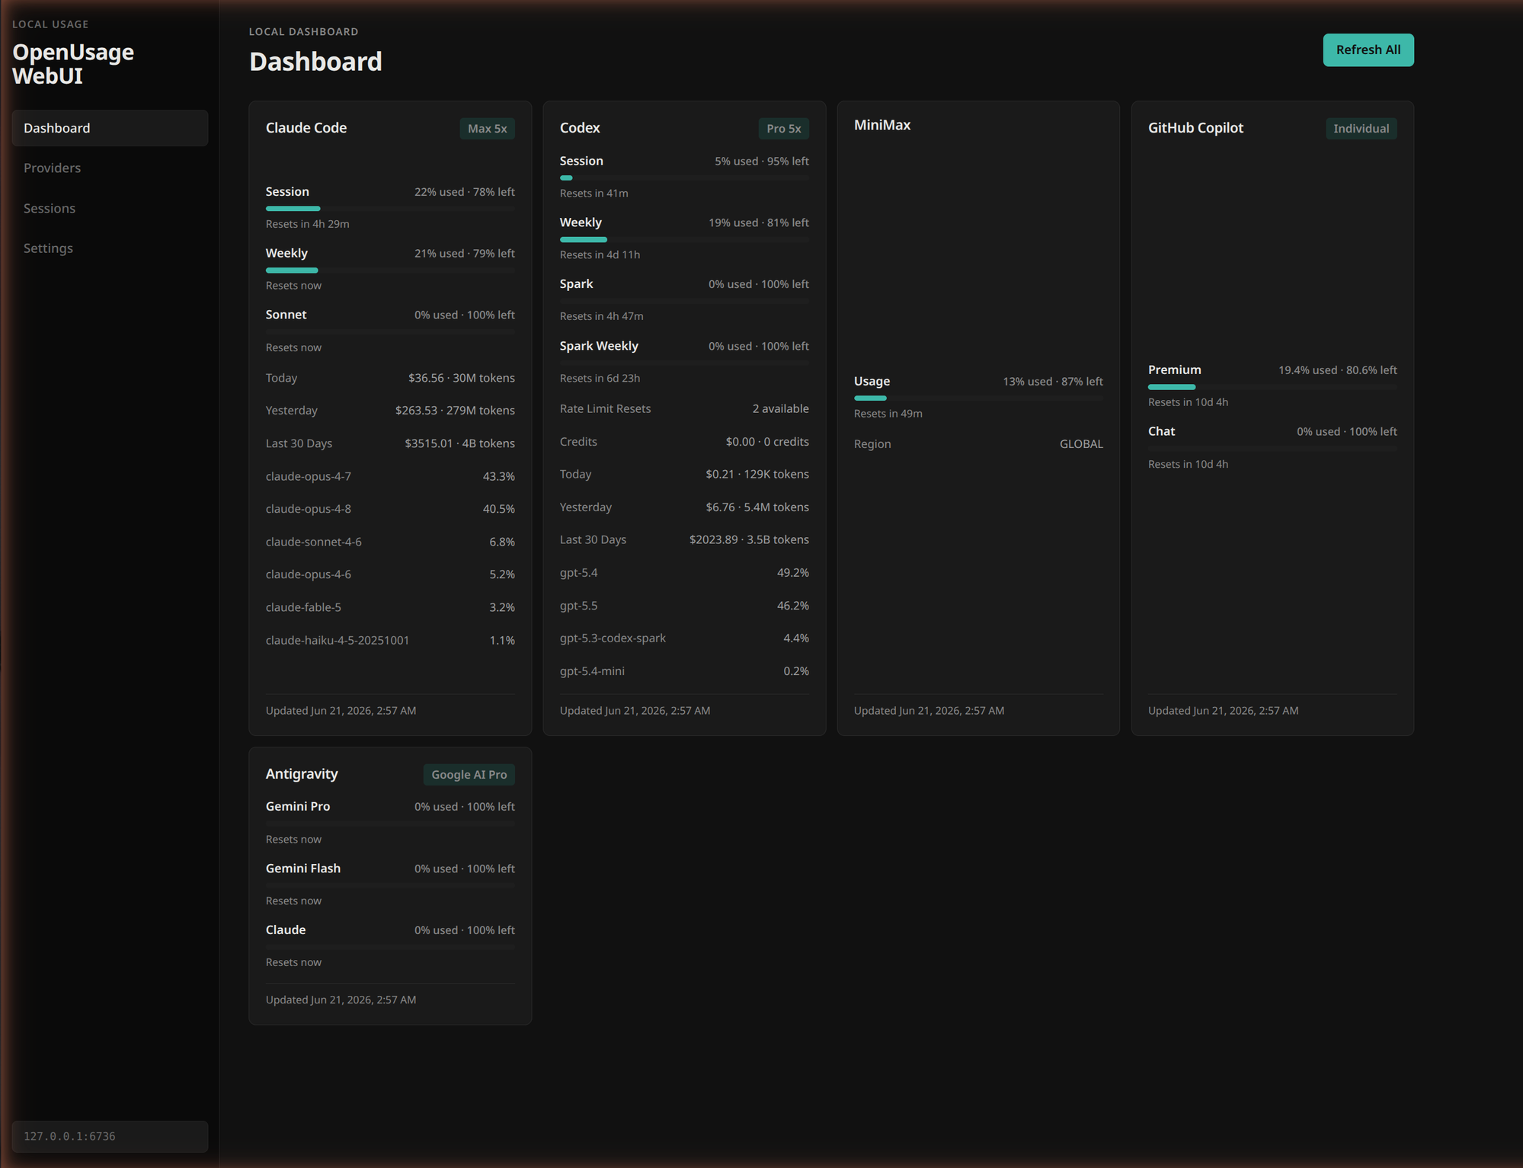Click the GitHub Copilot card title
This screenshot has width=1523, height=1168.
[x=1195, y=128]
